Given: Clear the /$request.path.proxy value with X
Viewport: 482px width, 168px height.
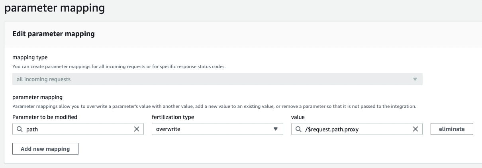Looking at the screenshot, I should pyautogui.click(x=415, y=129).
